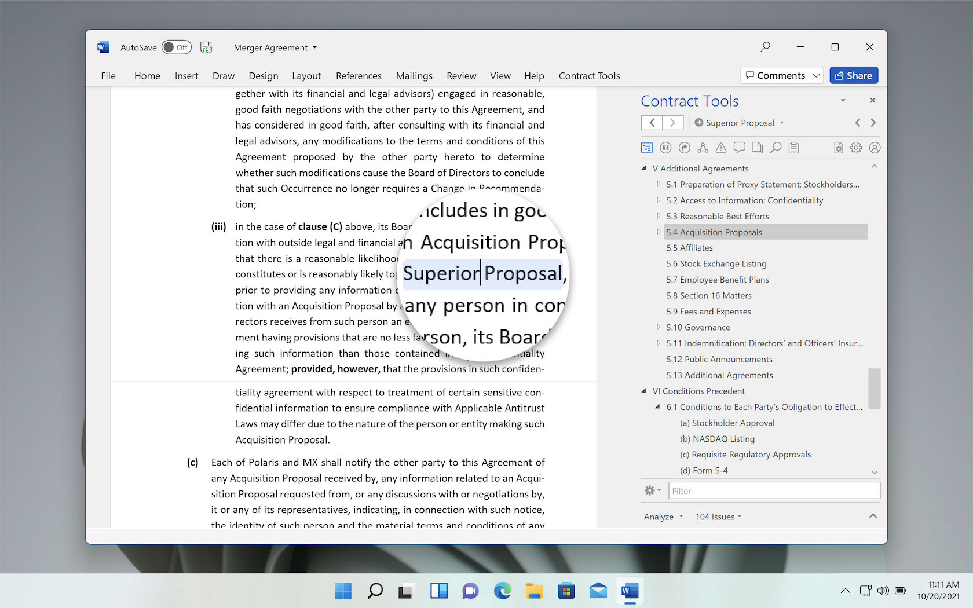The height and width of the screenshot is (608, 973).
Task: Expand 5.3 Reasonable Best Efforts node
Action: coord(658,216)
